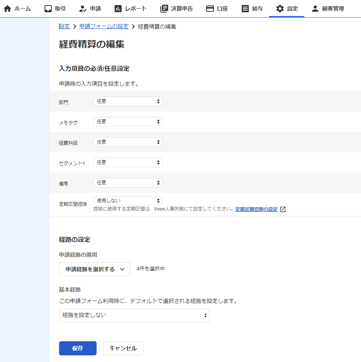361x362 pixels.
Task: Open the セグメント1 dropdown
Action: click(128, 162)
